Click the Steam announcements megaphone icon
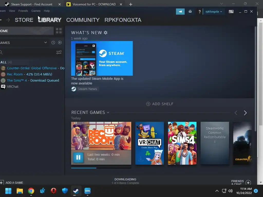The image size is (263, 197). [180, 12]
